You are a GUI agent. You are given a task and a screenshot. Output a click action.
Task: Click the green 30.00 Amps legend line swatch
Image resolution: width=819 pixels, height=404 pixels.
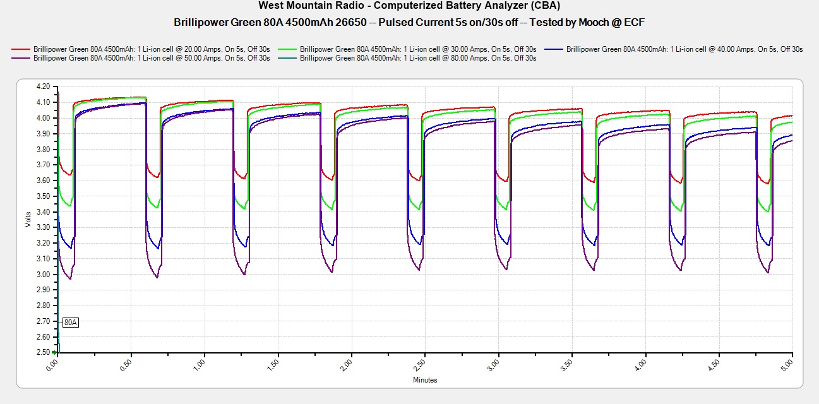coord(288,49)
